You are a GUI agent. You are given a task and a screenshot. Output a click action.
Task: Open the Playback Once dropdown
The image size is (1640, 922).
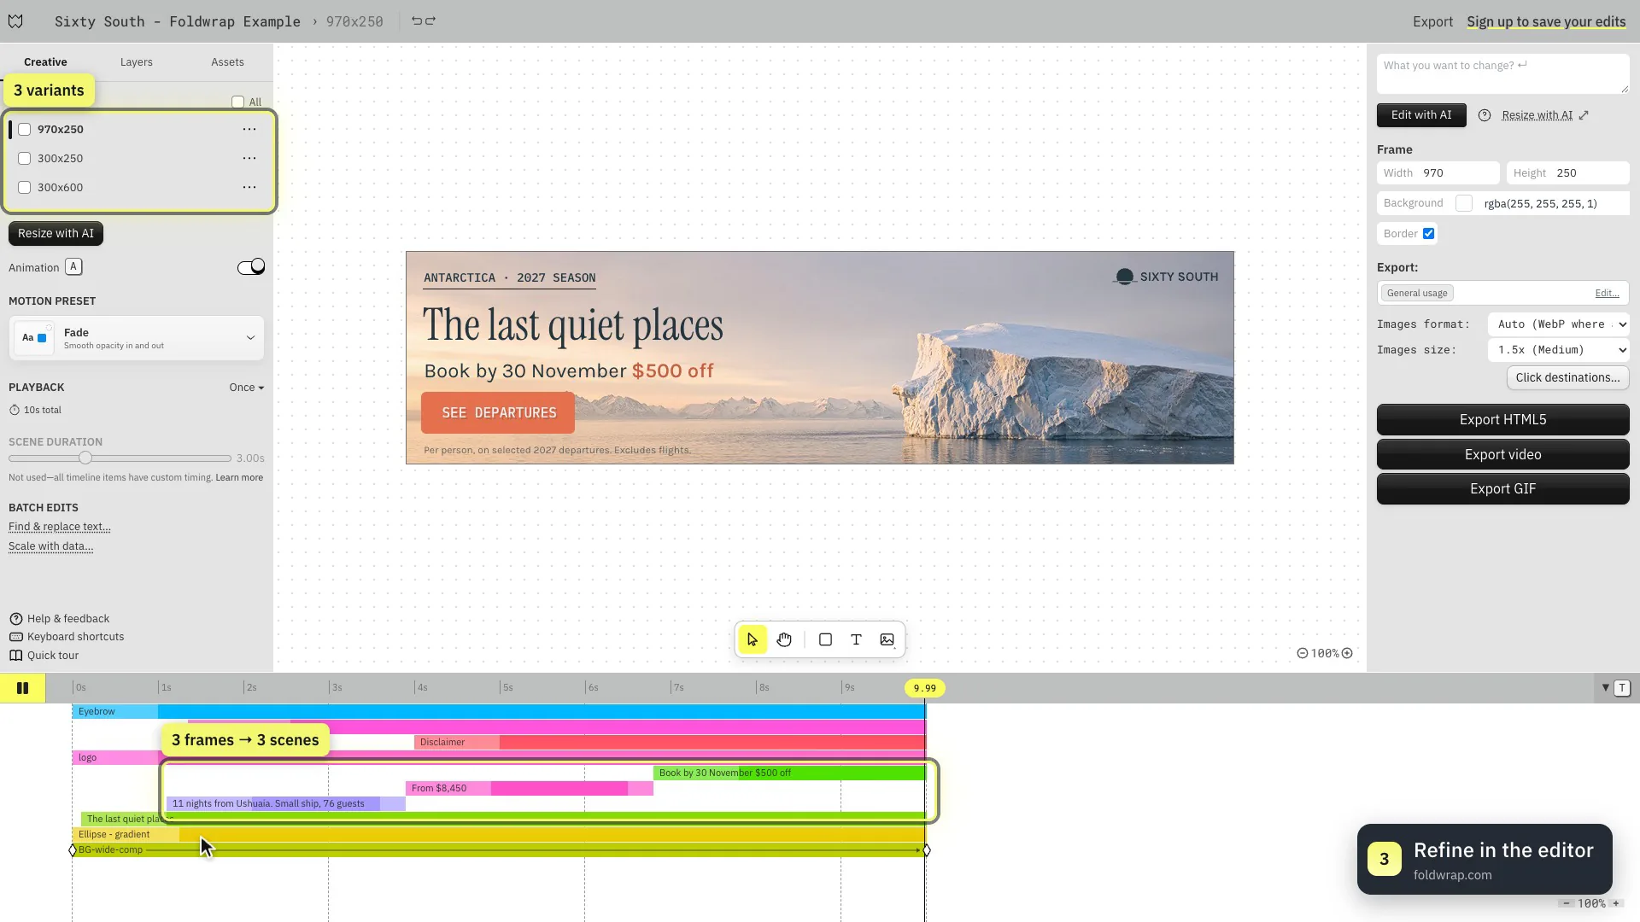(x=246, y=388)
